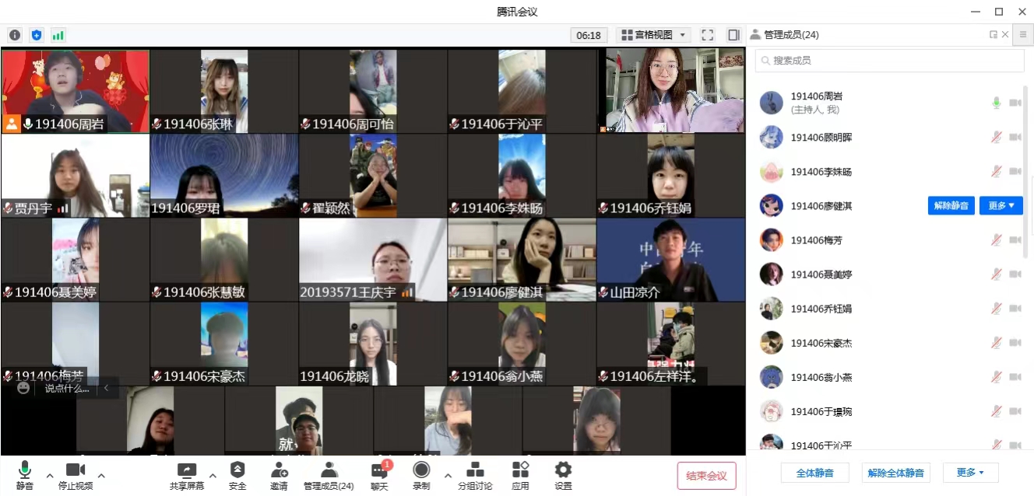
Task: Open 管理成员(24) in bottom toolbar
Action: (329, 474)
